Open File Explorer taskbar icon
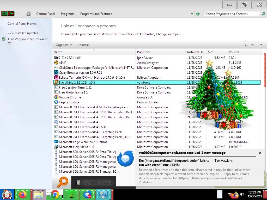 pos(39,195)
